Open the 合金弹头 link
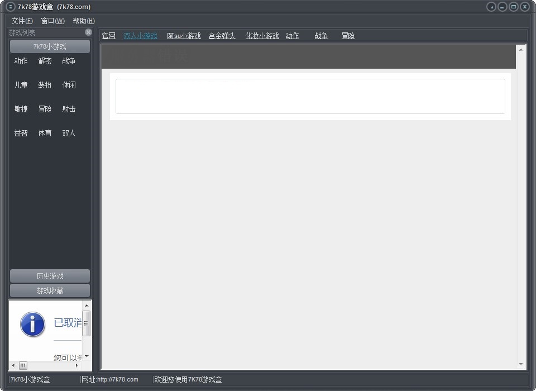The width and height of the screenshot is (536, 391). tap(222, 36)
